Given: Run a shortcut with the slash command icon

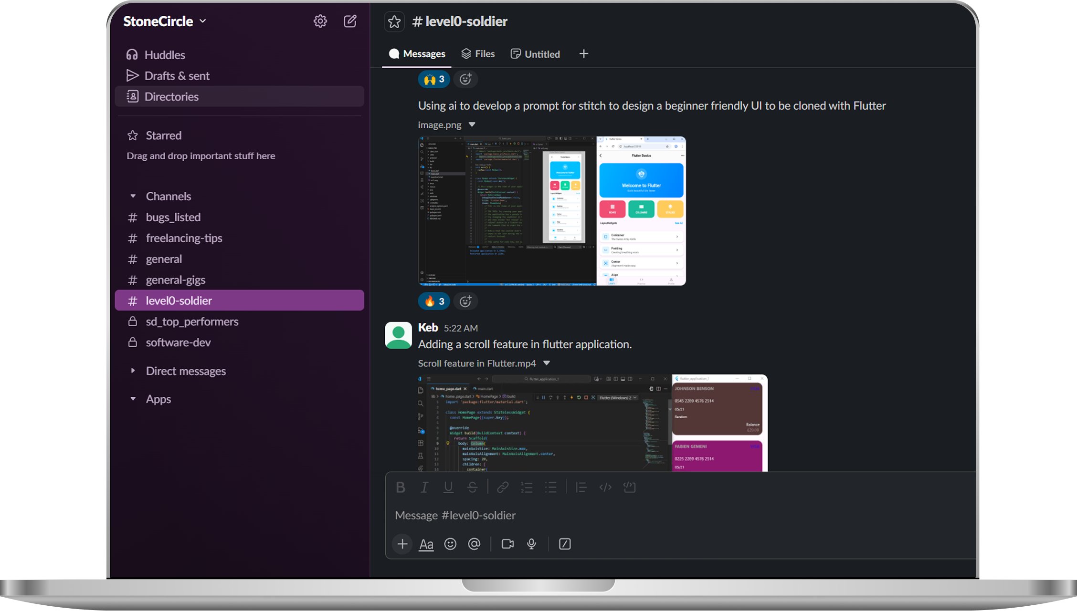Looking at the screenshot, I should click(565, 544).
